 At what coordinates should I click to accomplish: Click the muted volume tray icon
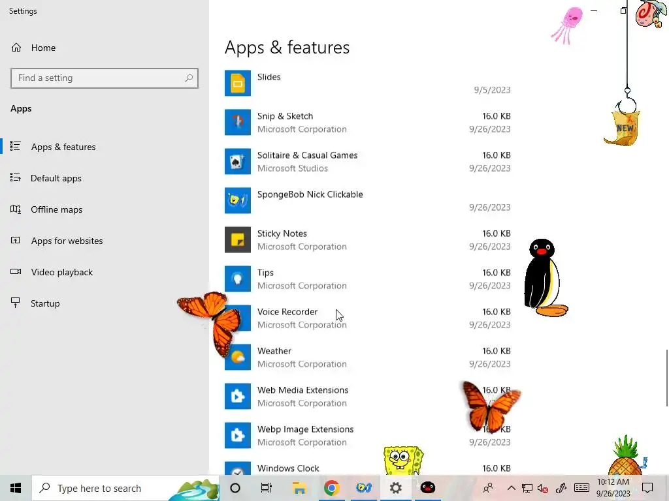[543, 488]
